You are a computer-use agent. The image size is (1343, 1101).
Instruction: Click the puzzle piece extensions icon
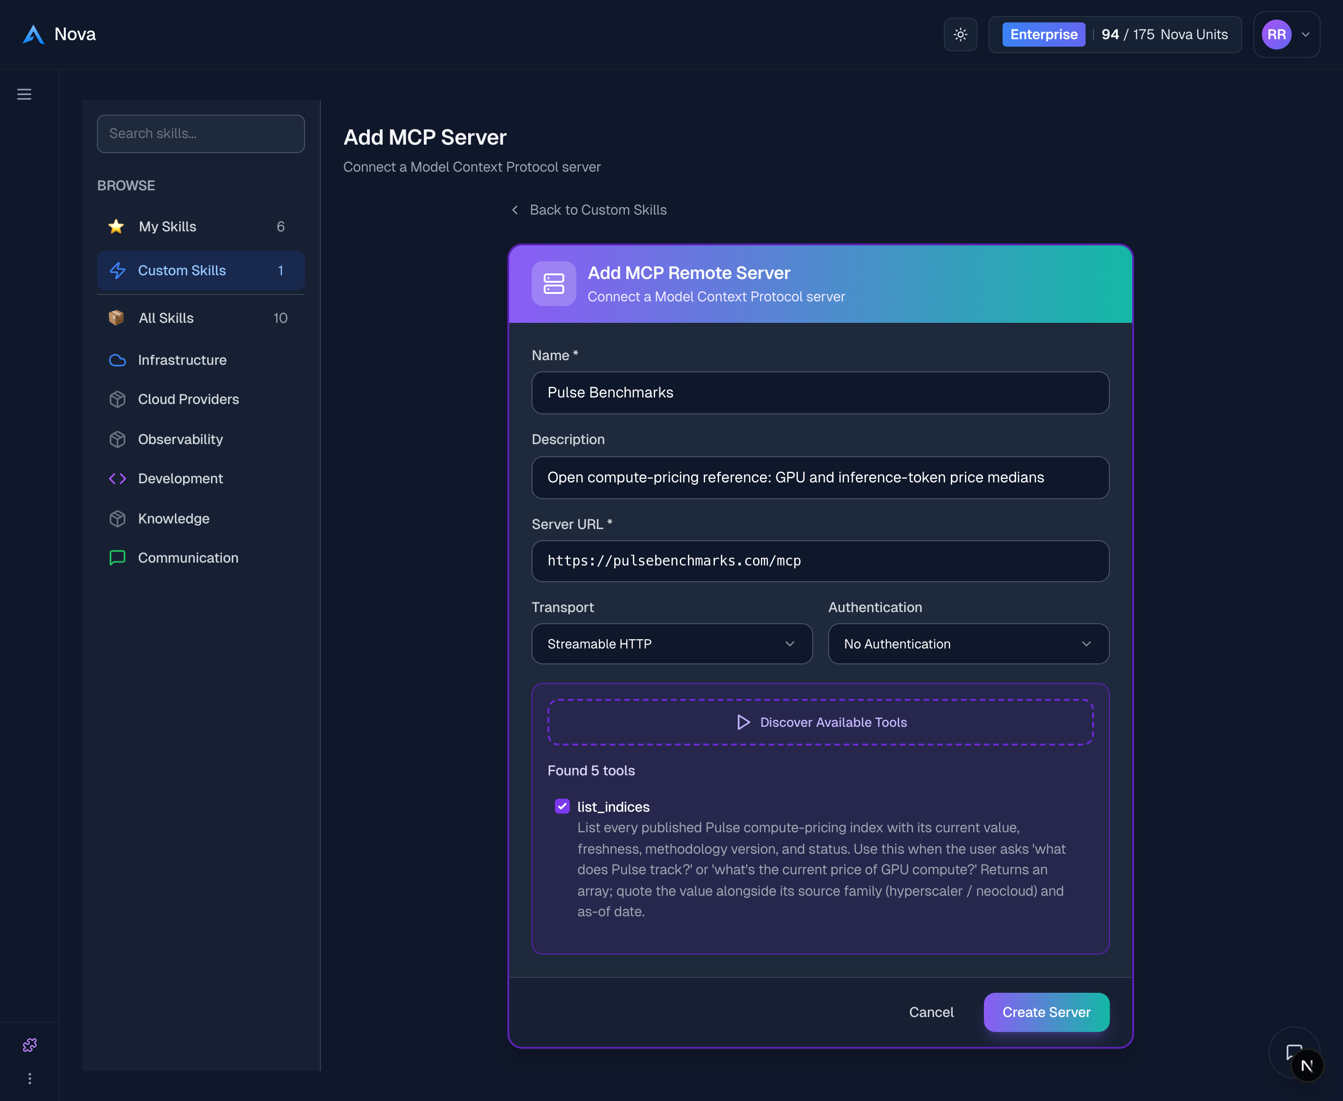(30, 1045)
